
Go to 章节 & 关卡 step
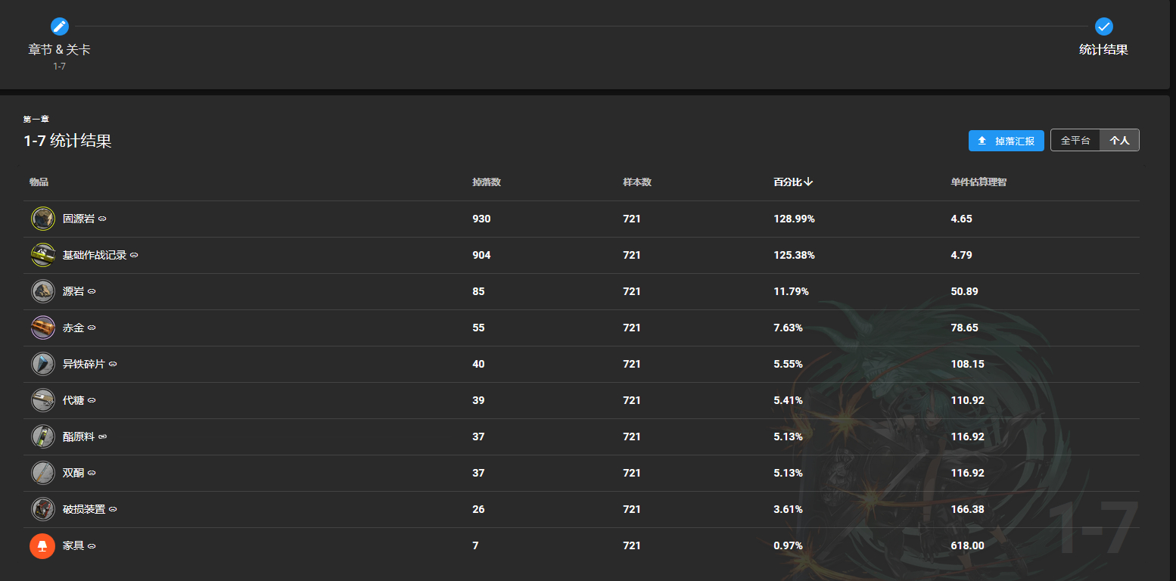click(59, 49)
